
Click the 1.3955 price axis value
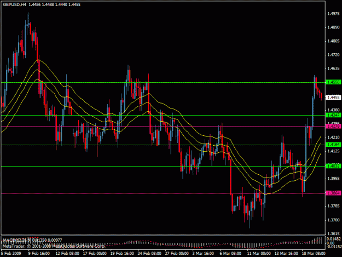pyautogui.click(x=333, y=179)
